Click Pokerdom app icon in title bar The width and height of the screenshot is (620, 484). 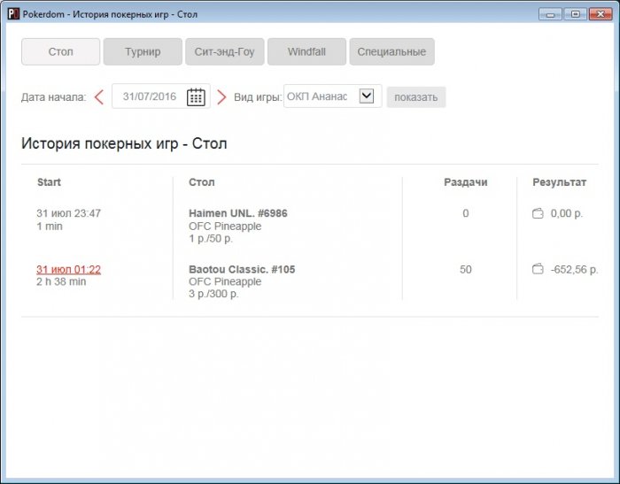click(x=12, y=14)
